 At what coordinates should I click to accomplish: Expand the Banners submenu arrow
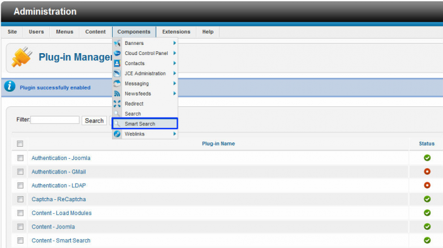pyautogui.click(x=175, y=43)
